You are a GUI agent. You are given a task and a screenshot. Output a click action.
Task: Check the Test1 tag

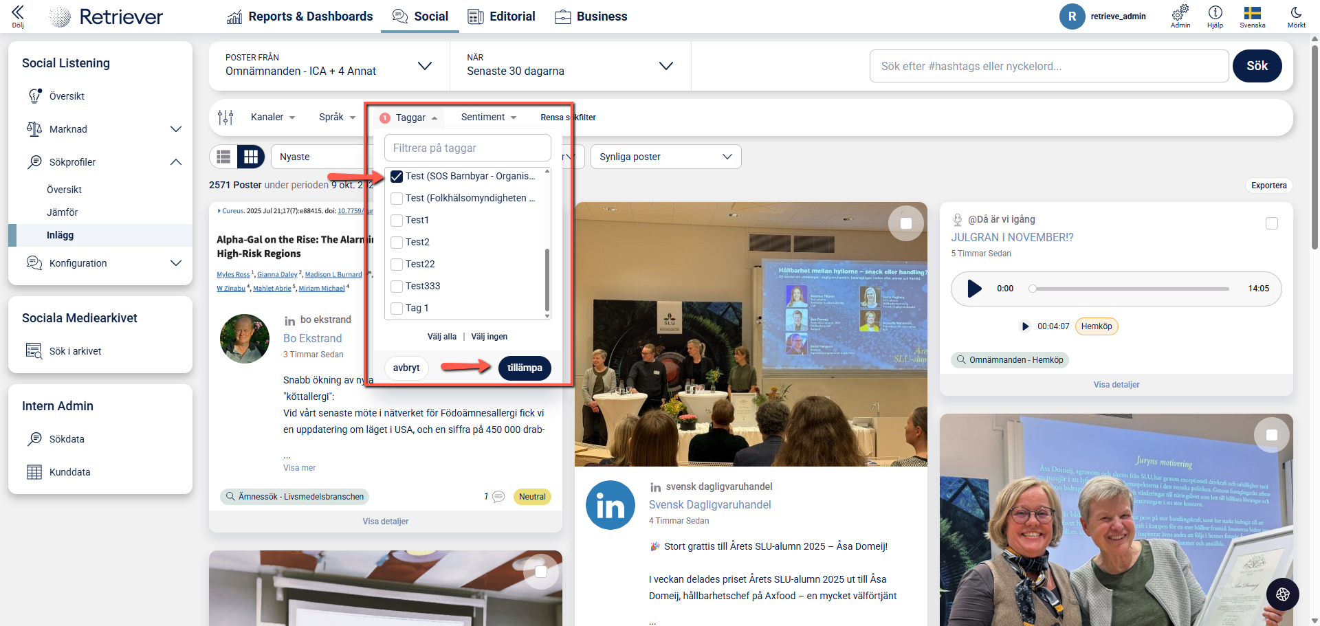397,221
